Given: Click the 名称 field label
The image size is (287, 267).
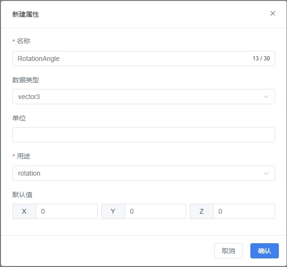Looking at the screenshot, I should [23, 41].
